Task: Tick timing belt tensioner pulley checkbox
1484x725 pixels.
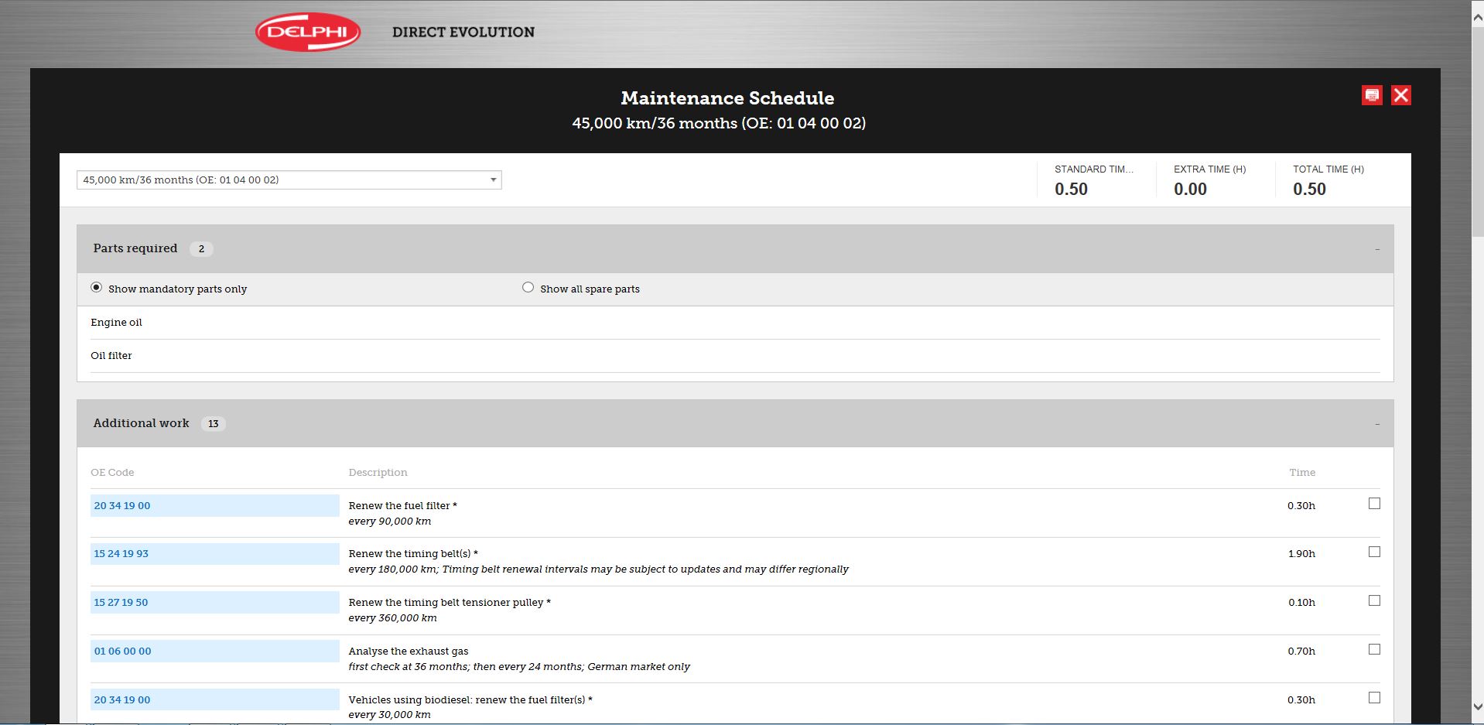Action: point(1374,601)
